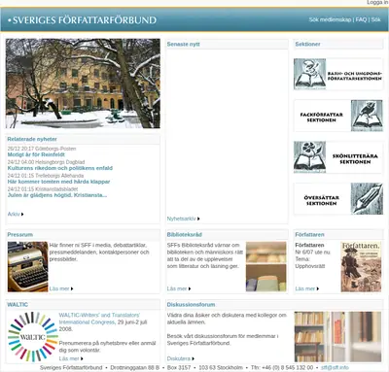
Task: Open the Nyhetsarkiv link
Action: 183,219
